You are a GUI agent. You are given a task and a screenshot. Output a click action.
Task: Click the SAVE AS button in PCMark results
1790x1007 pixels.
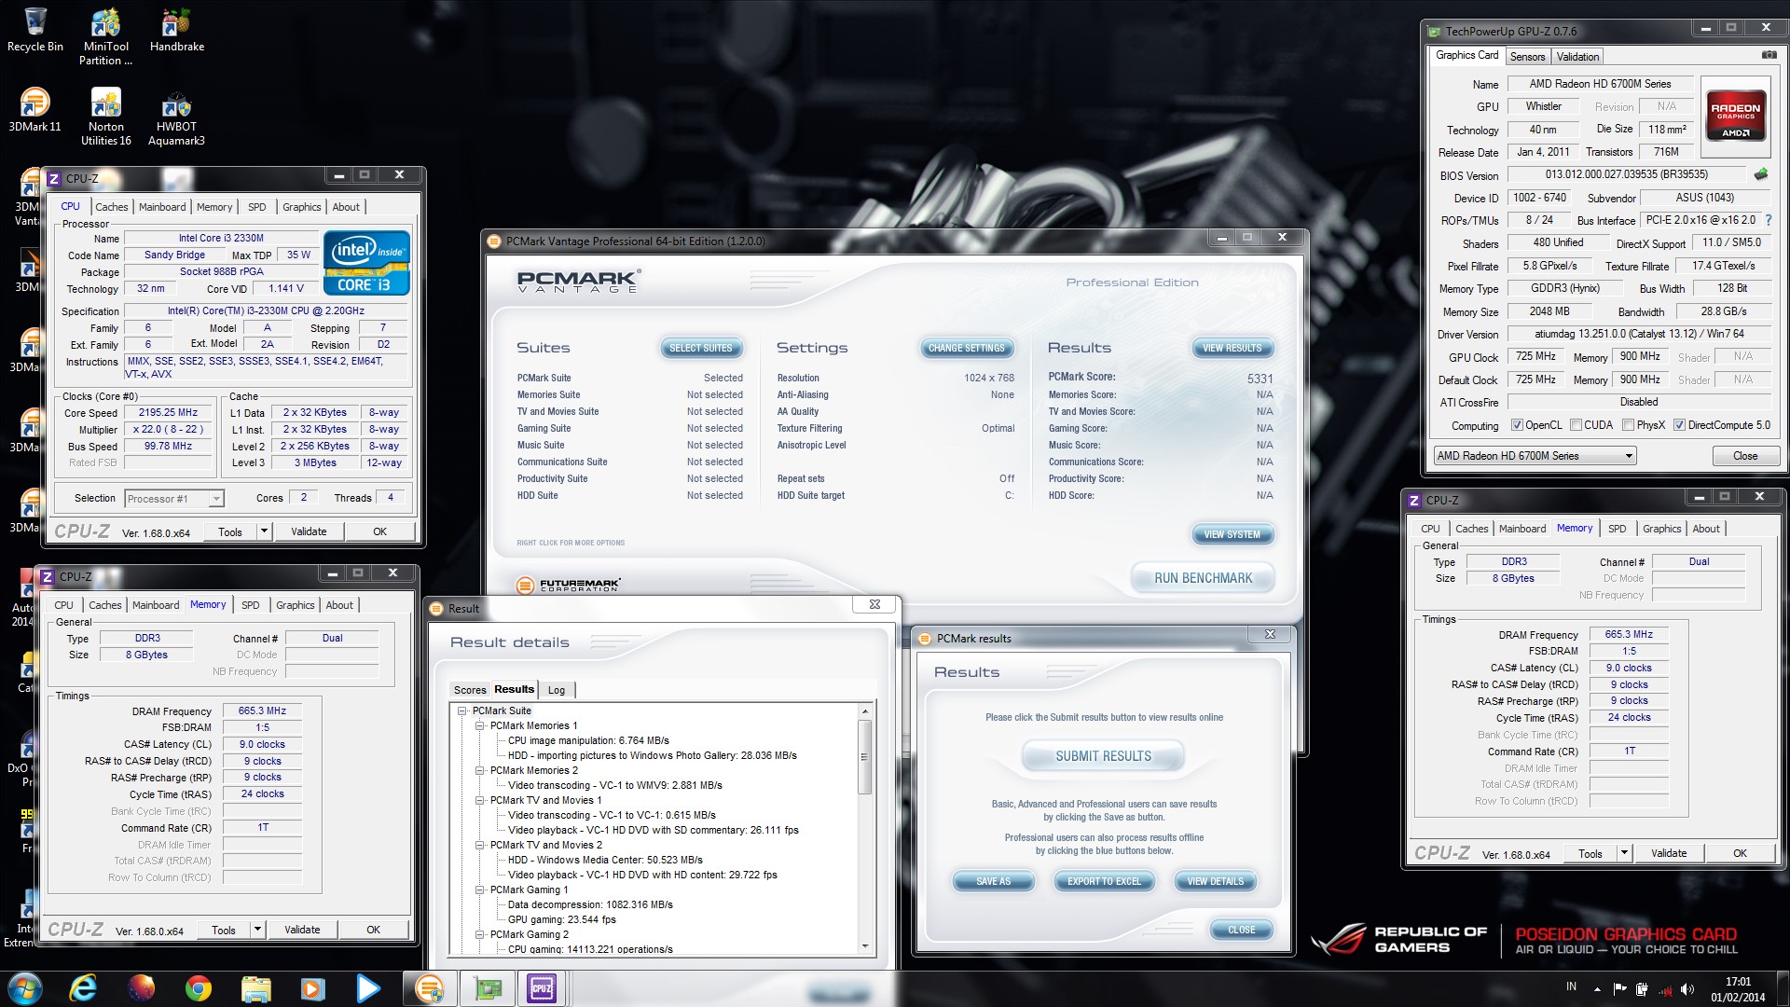point(993,881)
